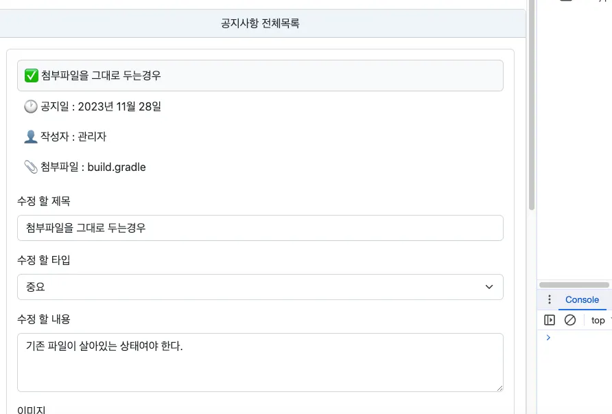Open DevTools drawer three-dot menu
This screenshot has height=414, width=612.
pyautogui.click(x=549, y=300)
